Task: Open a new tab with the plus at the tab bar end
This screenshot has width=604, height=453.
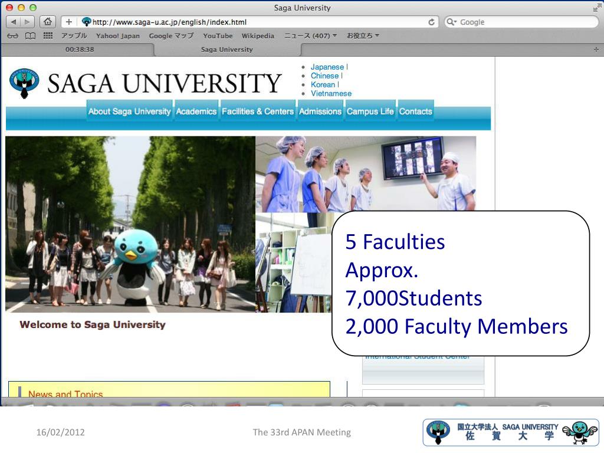Action: pos(596,50)
